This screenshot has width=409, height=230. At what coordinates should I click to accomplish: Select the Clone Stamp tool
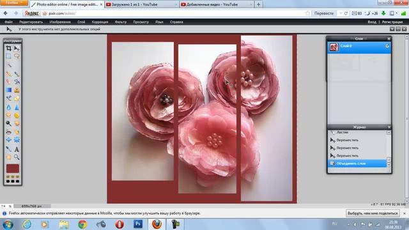(x=17, y=90)
